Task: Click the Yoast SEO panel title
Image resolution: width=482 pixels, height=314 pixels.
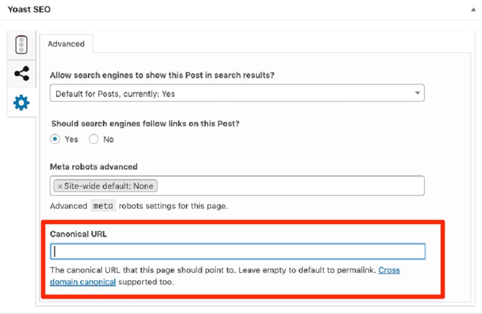Action: tap(28, 9)
